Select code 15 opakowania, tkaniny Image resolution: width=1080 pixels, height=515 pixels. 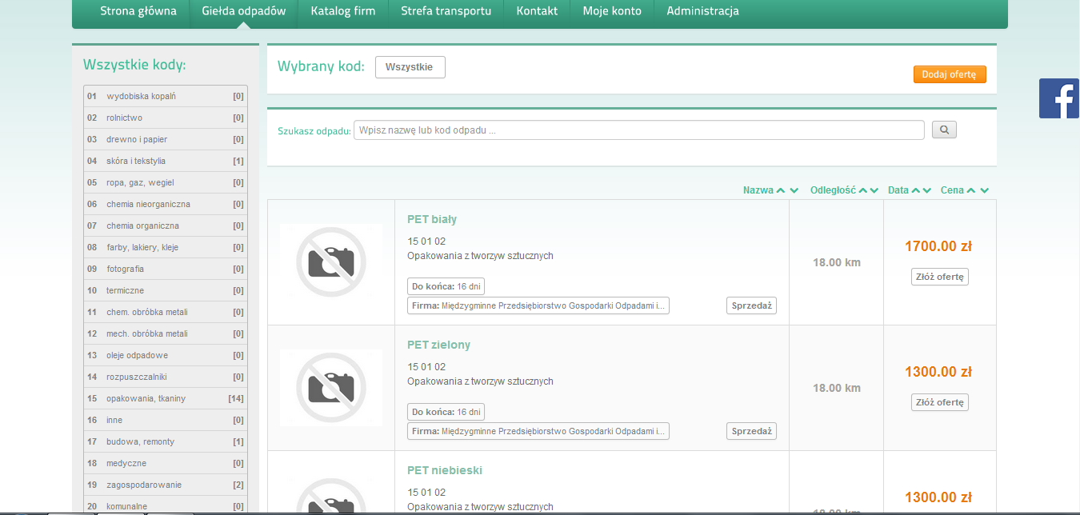(166, 398)
